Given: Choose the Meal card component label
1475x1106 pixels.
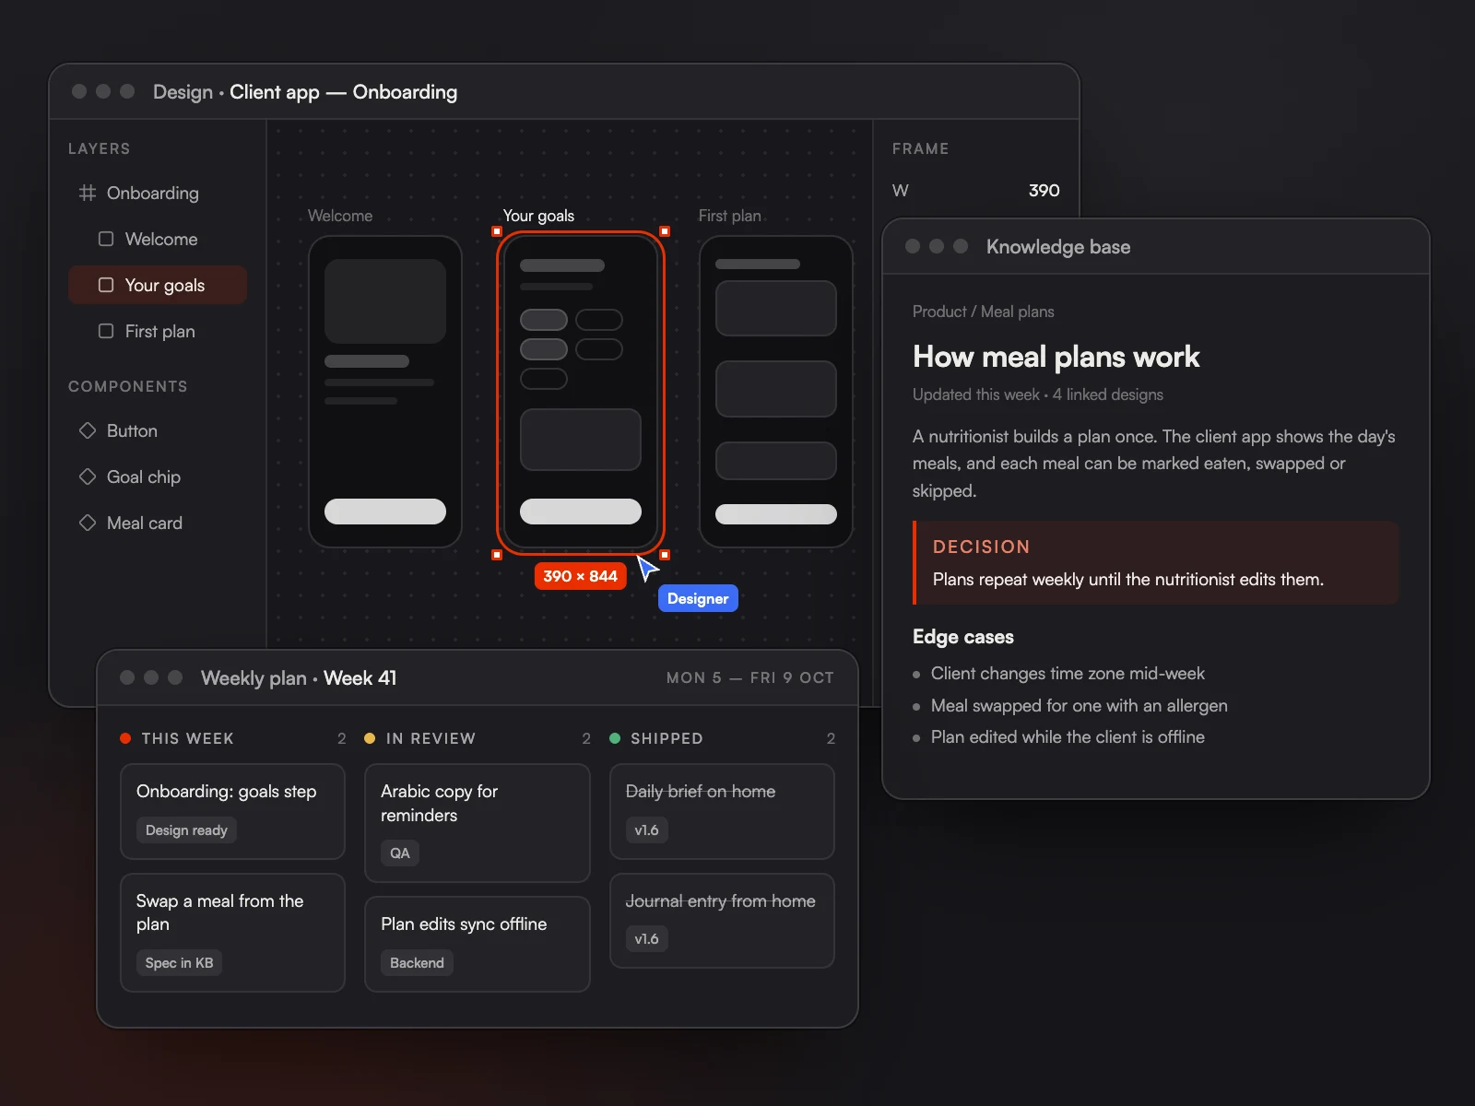Looking at the screenshot, I should tap(145, 523).
